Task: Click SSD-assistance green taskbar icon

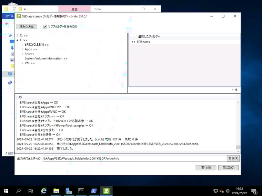Action: point(106,191)
